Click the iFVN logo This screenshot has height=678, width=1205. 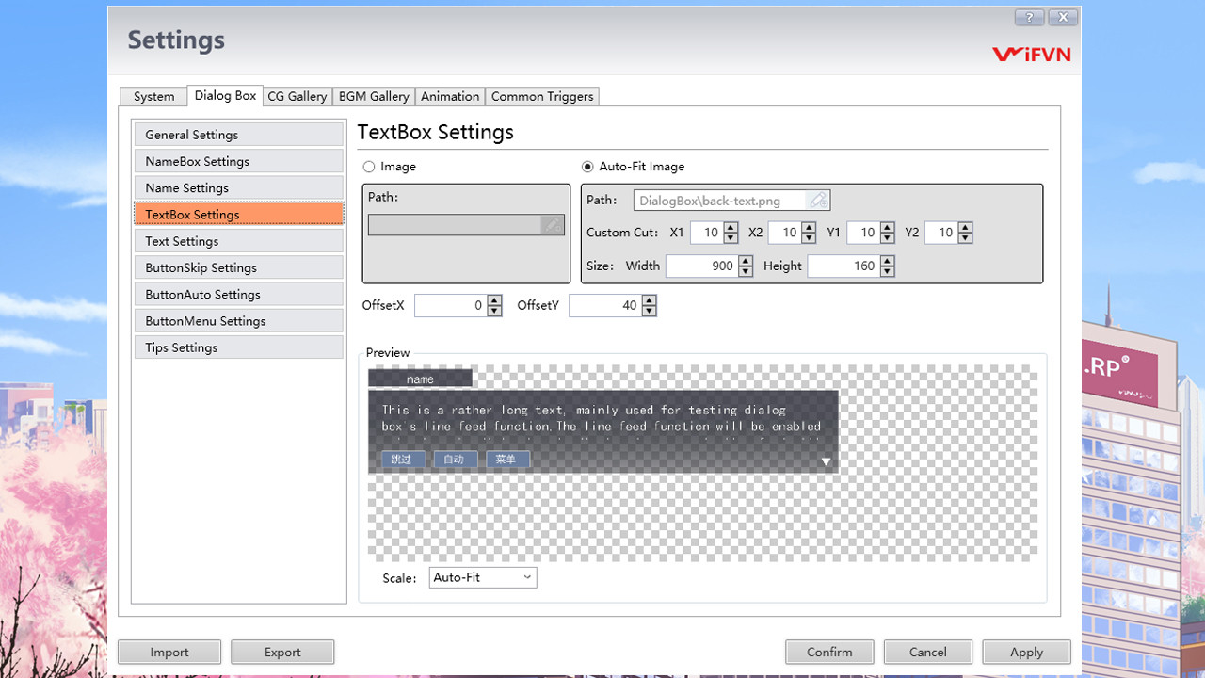coord(1032,55)
